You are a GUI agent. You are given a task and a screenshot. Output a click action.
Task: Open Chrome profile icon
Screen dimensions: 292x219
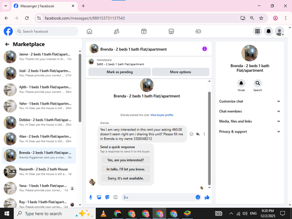275,18
